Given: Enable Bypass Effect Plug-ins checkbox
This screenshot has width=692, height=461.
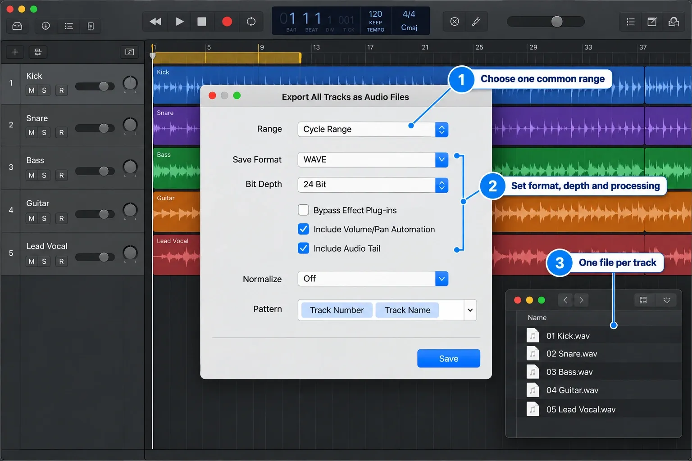Looking at the screenshot, I should [x=304, y=210].
